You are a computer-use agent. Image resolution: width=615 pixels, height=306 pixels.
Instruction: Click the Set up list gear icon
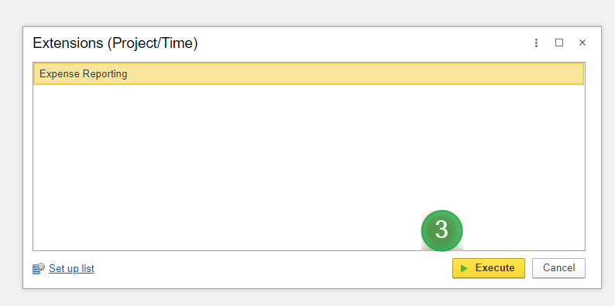click(39, 268)
